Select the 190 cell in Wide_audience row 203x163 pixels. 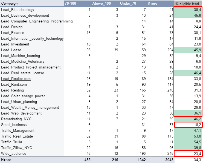tap(133, 153)
